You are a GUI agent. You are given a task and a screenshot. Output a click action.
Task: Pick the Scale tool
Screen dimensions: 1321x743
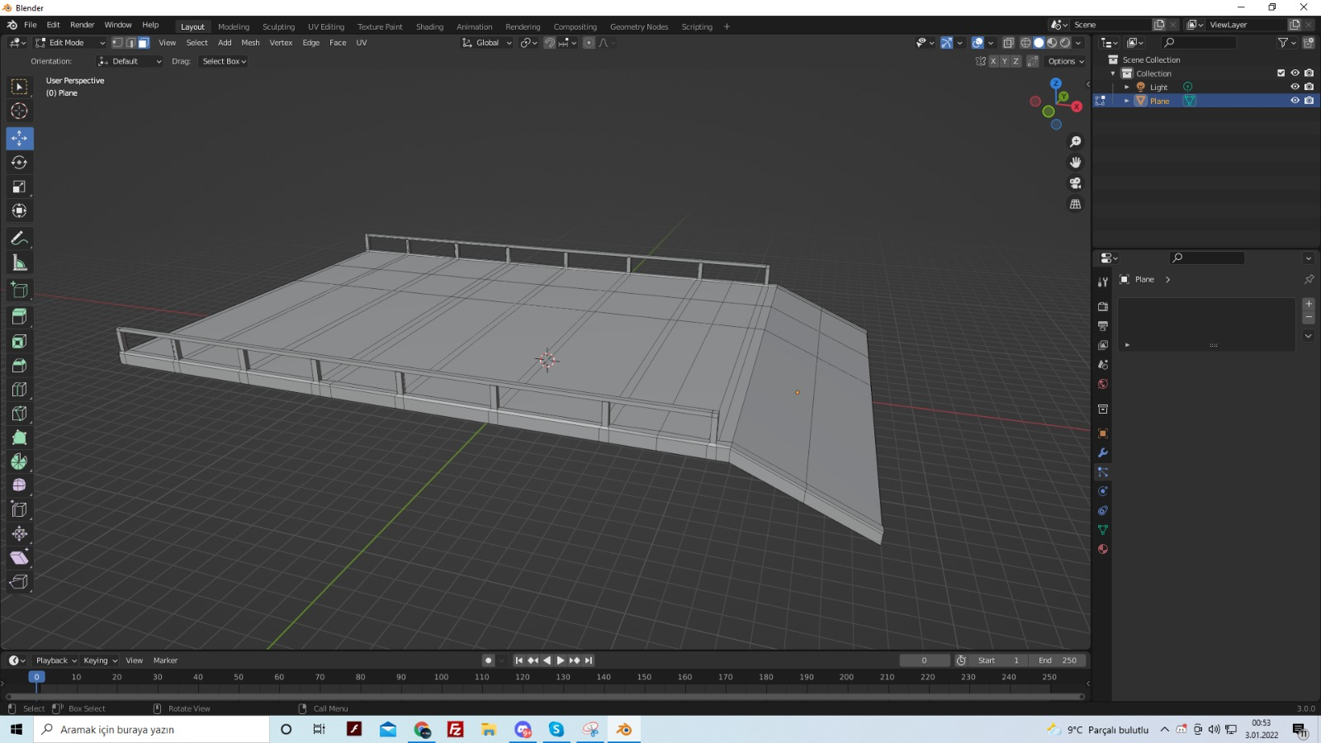coord(19,187)
